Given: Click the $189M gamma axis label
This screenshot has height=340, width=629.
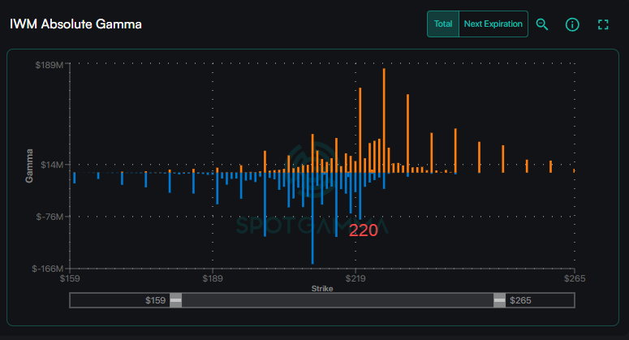Looking at the screenshot, I should click(x=50, y=65).
